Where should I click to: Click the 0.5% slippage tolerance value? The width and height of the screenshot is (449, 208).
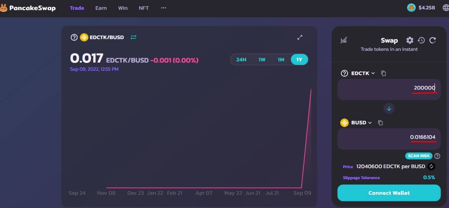click(x=429, y=178)
